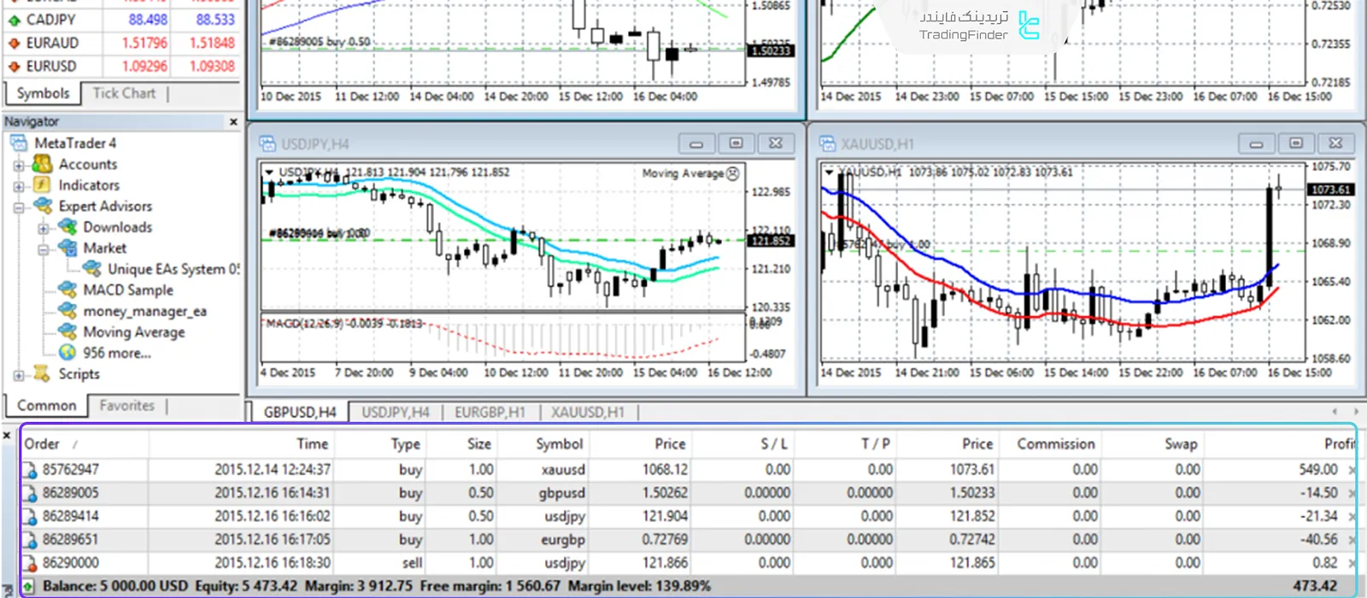Expand the Accounts tree node
The width and height of the screenshot is (1367, 598).
coord(19,164)
